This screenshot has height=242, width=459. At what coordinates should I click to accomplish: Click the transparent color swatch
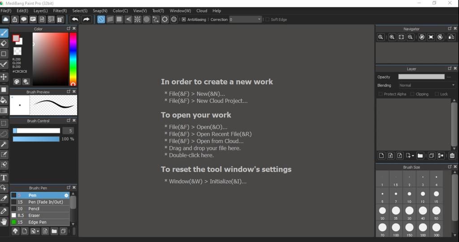17,51
